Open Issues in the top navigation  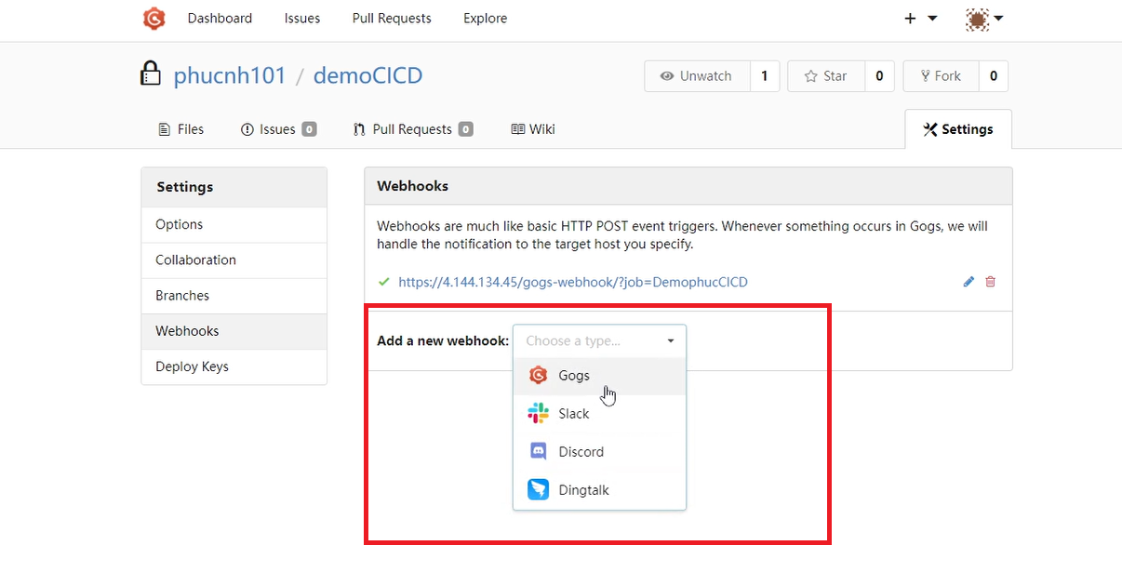click(302, 19)
